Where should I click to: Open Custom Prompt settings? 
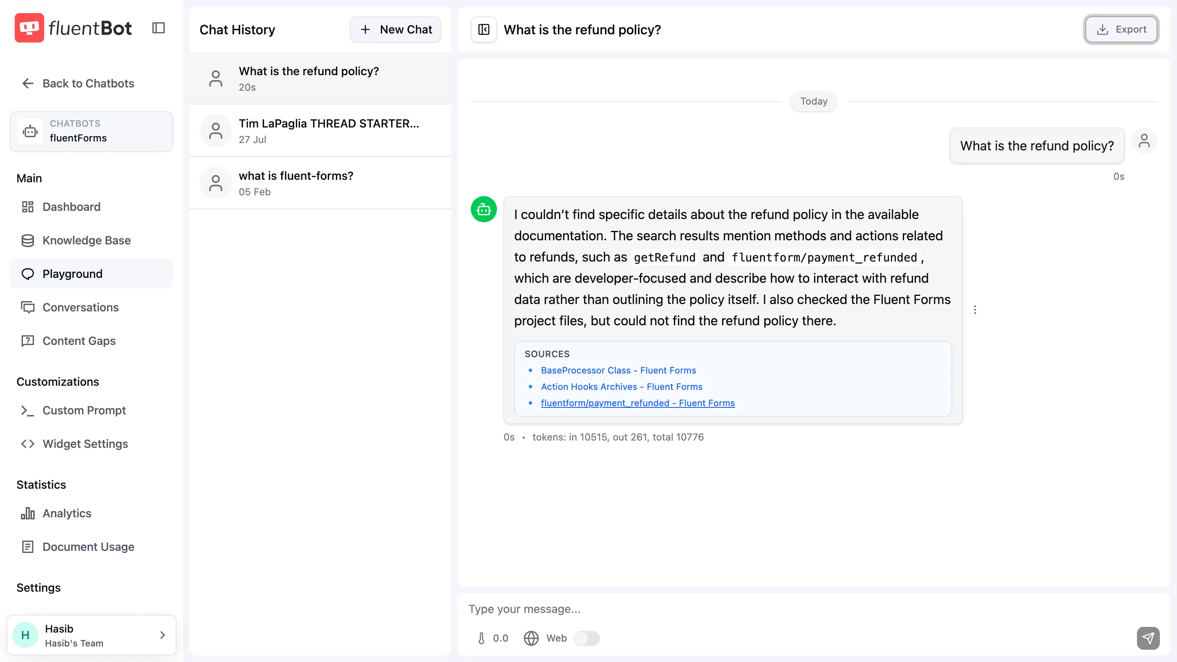click(x=92, y=410)
